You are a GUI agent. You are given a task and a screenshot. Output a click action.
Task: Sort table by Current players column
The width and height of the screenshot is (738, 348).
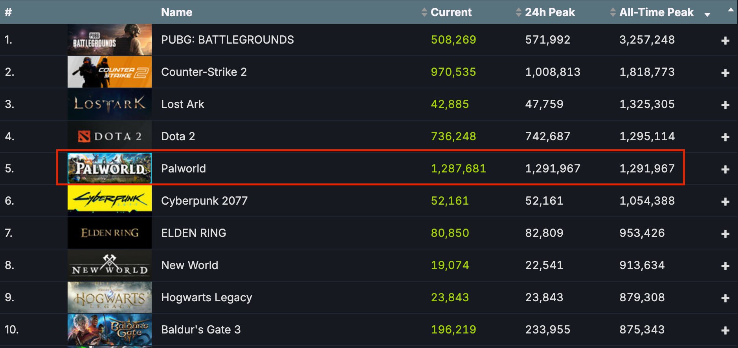point(451,12)
